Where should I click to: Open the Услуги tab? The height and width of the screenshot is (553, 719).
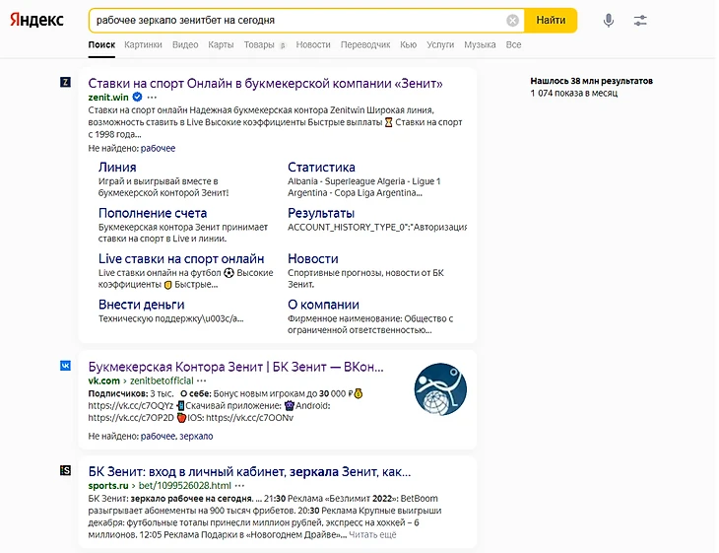(x=440, y=45)
